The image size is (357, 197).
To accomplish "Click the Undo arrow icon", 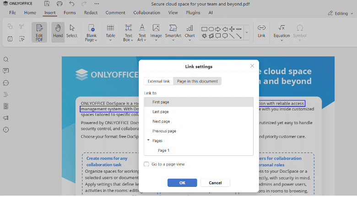I will (x=72, y=3).
